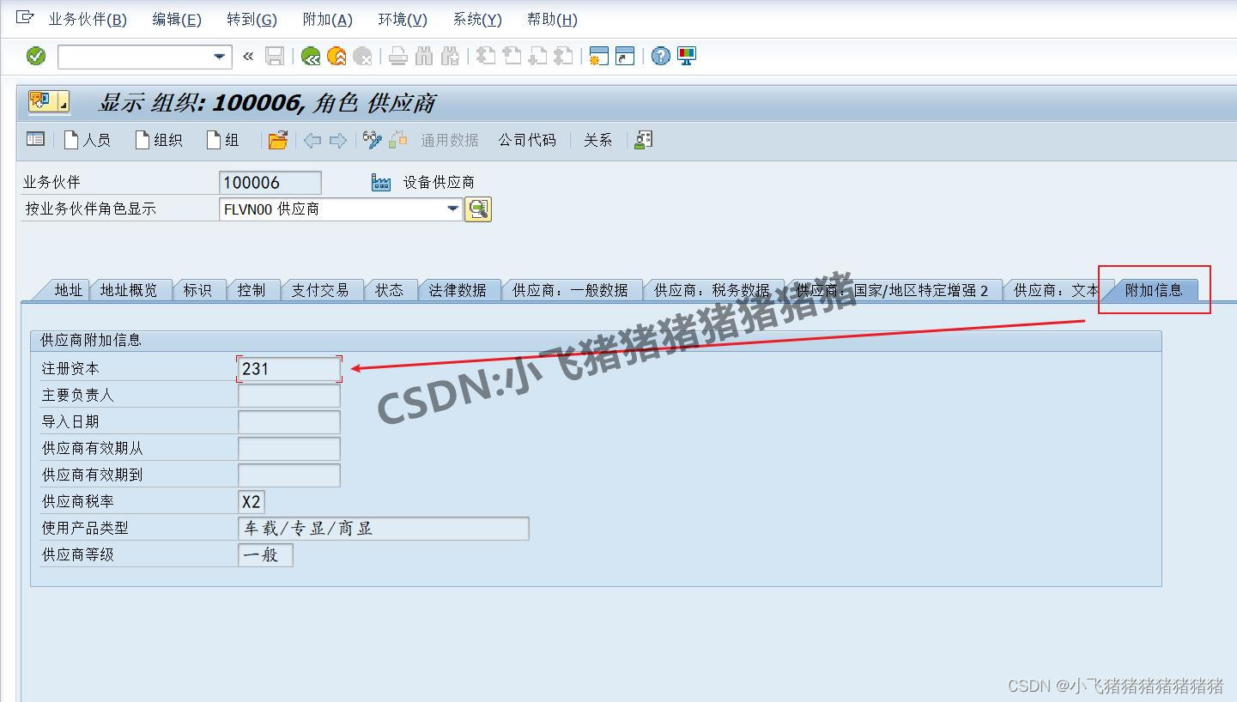This screenshot has width=1237, height=702.
Task: Switch to the 供应商：一般数据 tab
Action: (x=570, y=290)
